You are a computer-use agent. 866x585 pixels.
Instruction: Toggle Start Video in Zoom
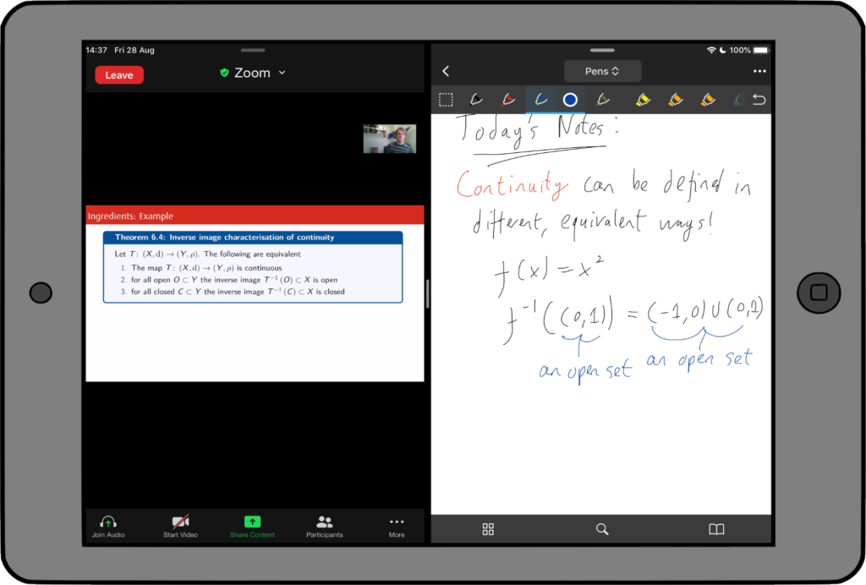pyautogui.click(x=180, y=526)
